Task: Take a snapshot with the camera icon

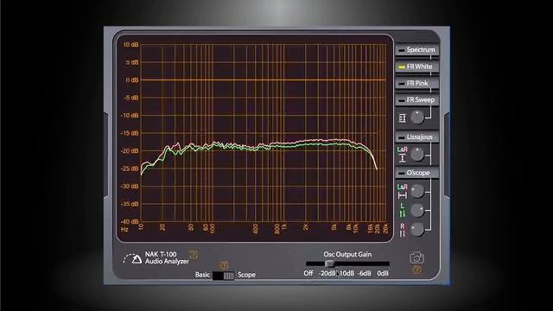Action: pyautogui.click(x=416, y=257)
